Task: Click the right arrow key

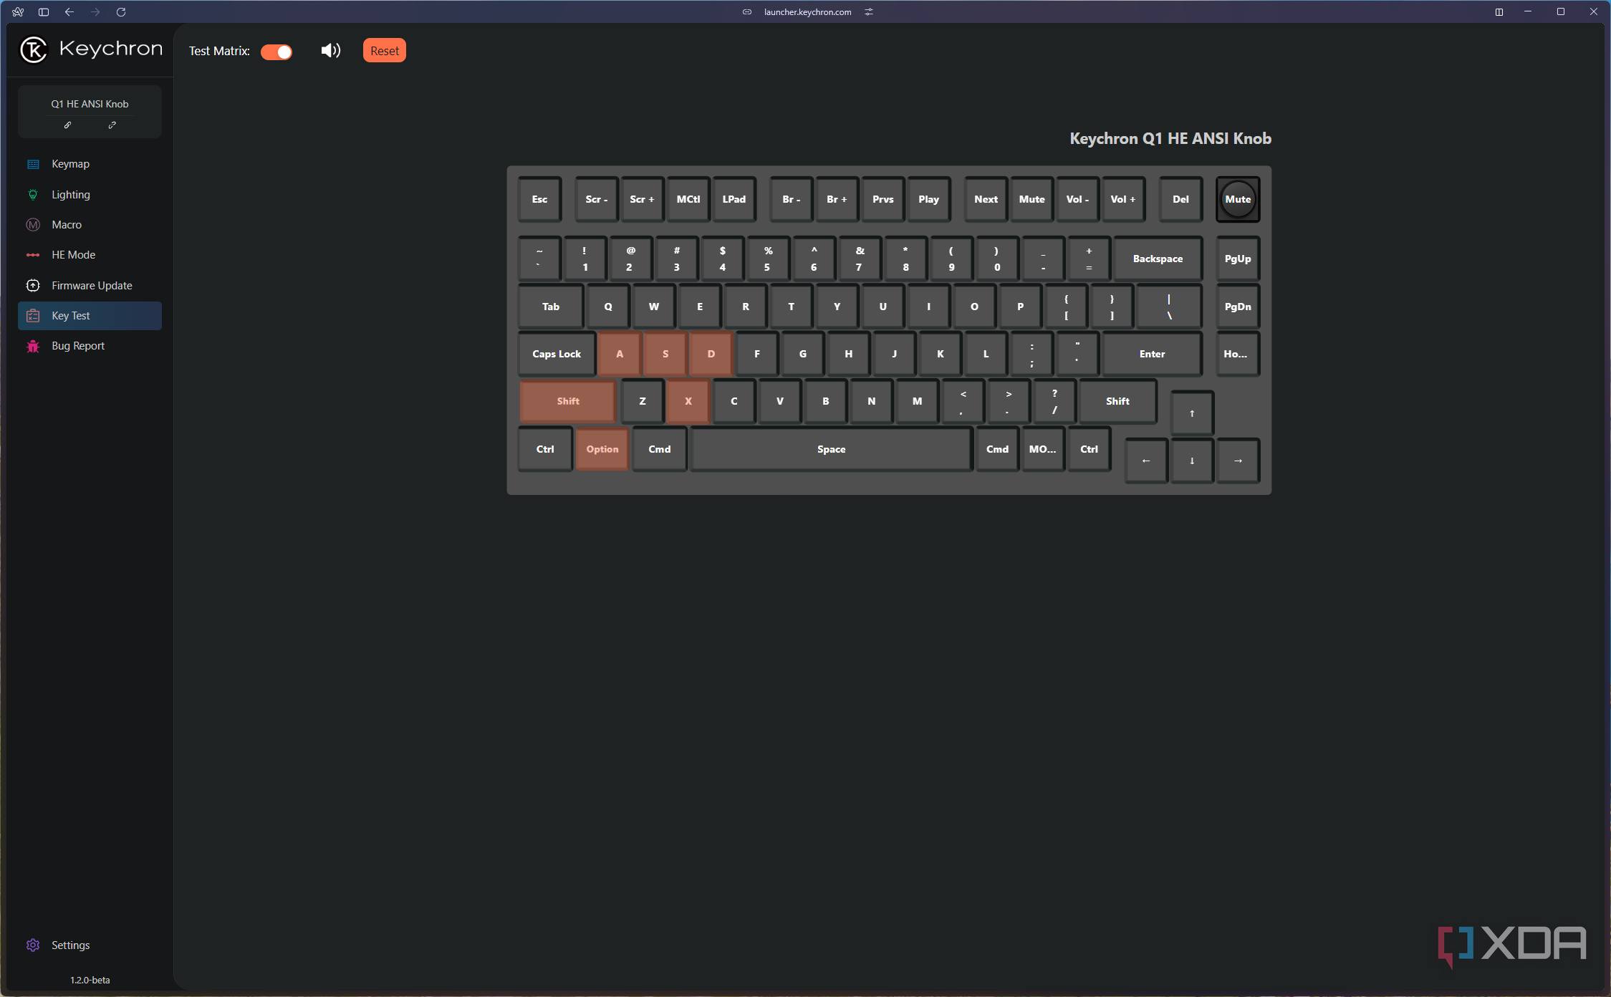Action: 1238,461
